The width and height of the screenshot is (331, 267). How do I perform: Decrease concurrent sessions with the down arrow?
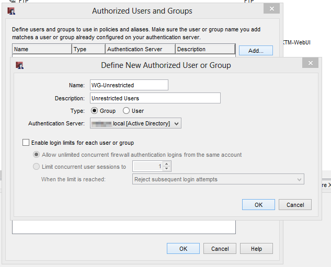[167, 169]
